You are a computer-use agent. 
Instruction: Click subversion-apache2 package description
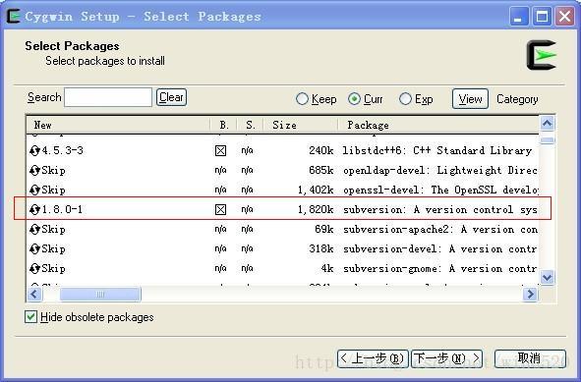coord(440,229)
